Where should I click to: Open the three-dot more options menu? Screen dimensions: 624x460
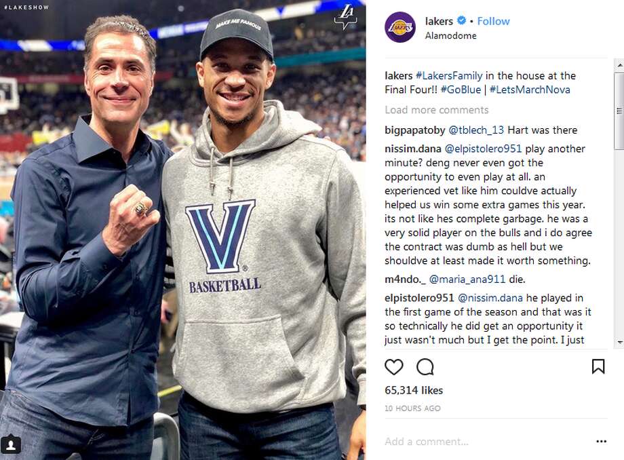601,441
